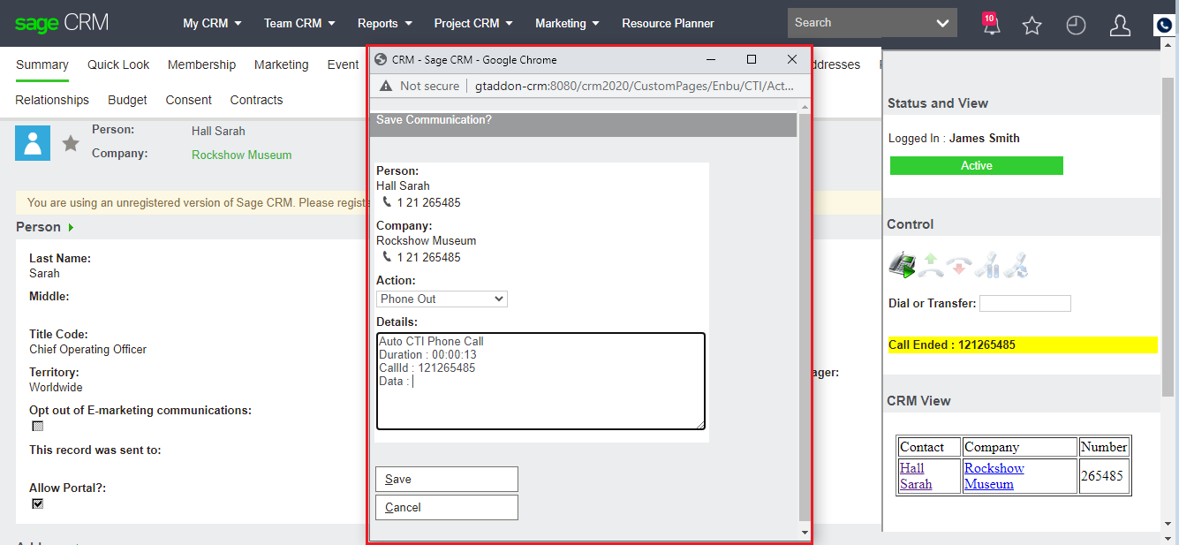Switch to the Quick Look tab
The width and height of the screenshot is (1179, 545).
pyautogui.click(x=118, y=64)
